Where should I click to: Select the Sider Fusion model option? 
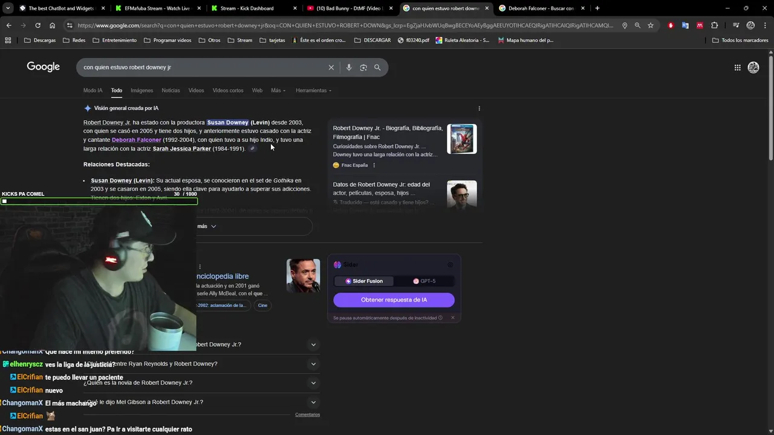tap(363, 281)
